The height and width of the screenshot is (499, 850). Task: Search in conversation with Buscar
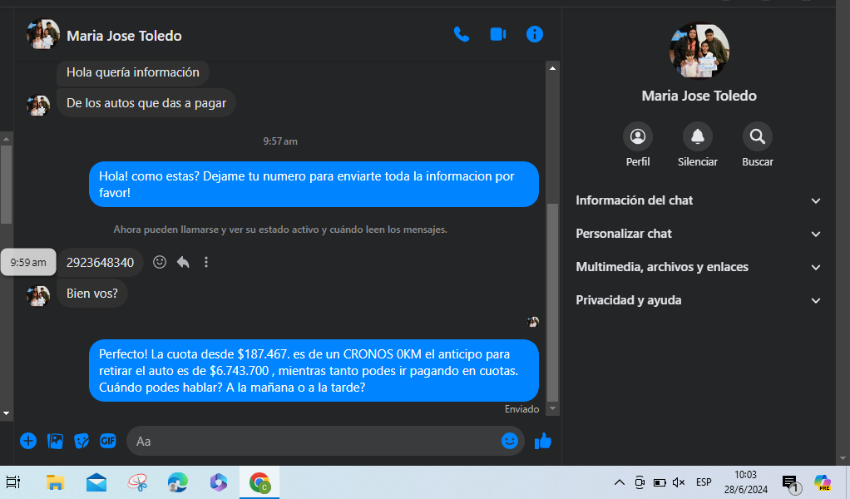coord(757,137)
